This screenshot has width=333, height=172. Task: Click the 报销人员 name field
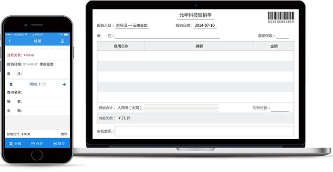pyautogui.click(x=132, y=26)
